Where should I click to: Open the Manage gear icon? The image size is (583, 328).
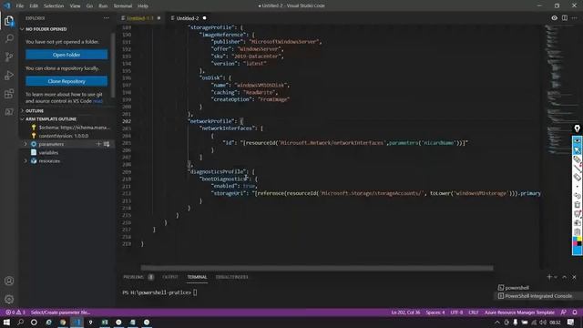[9, 300]
